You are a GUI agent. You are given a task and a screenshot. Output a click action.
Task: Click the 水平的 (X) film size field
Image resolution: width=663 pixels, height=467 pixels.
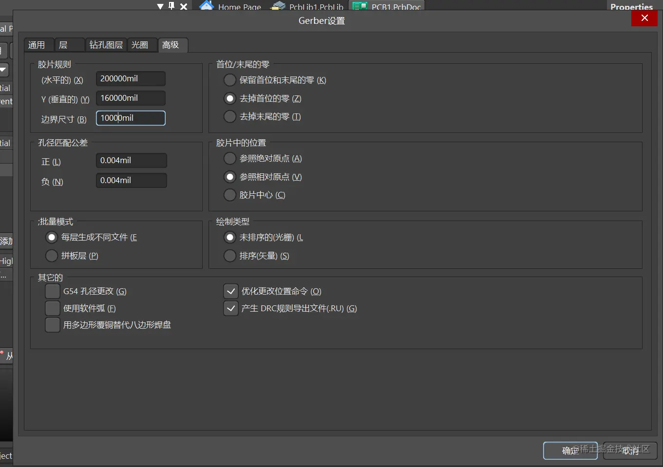[x=131, y=78]
